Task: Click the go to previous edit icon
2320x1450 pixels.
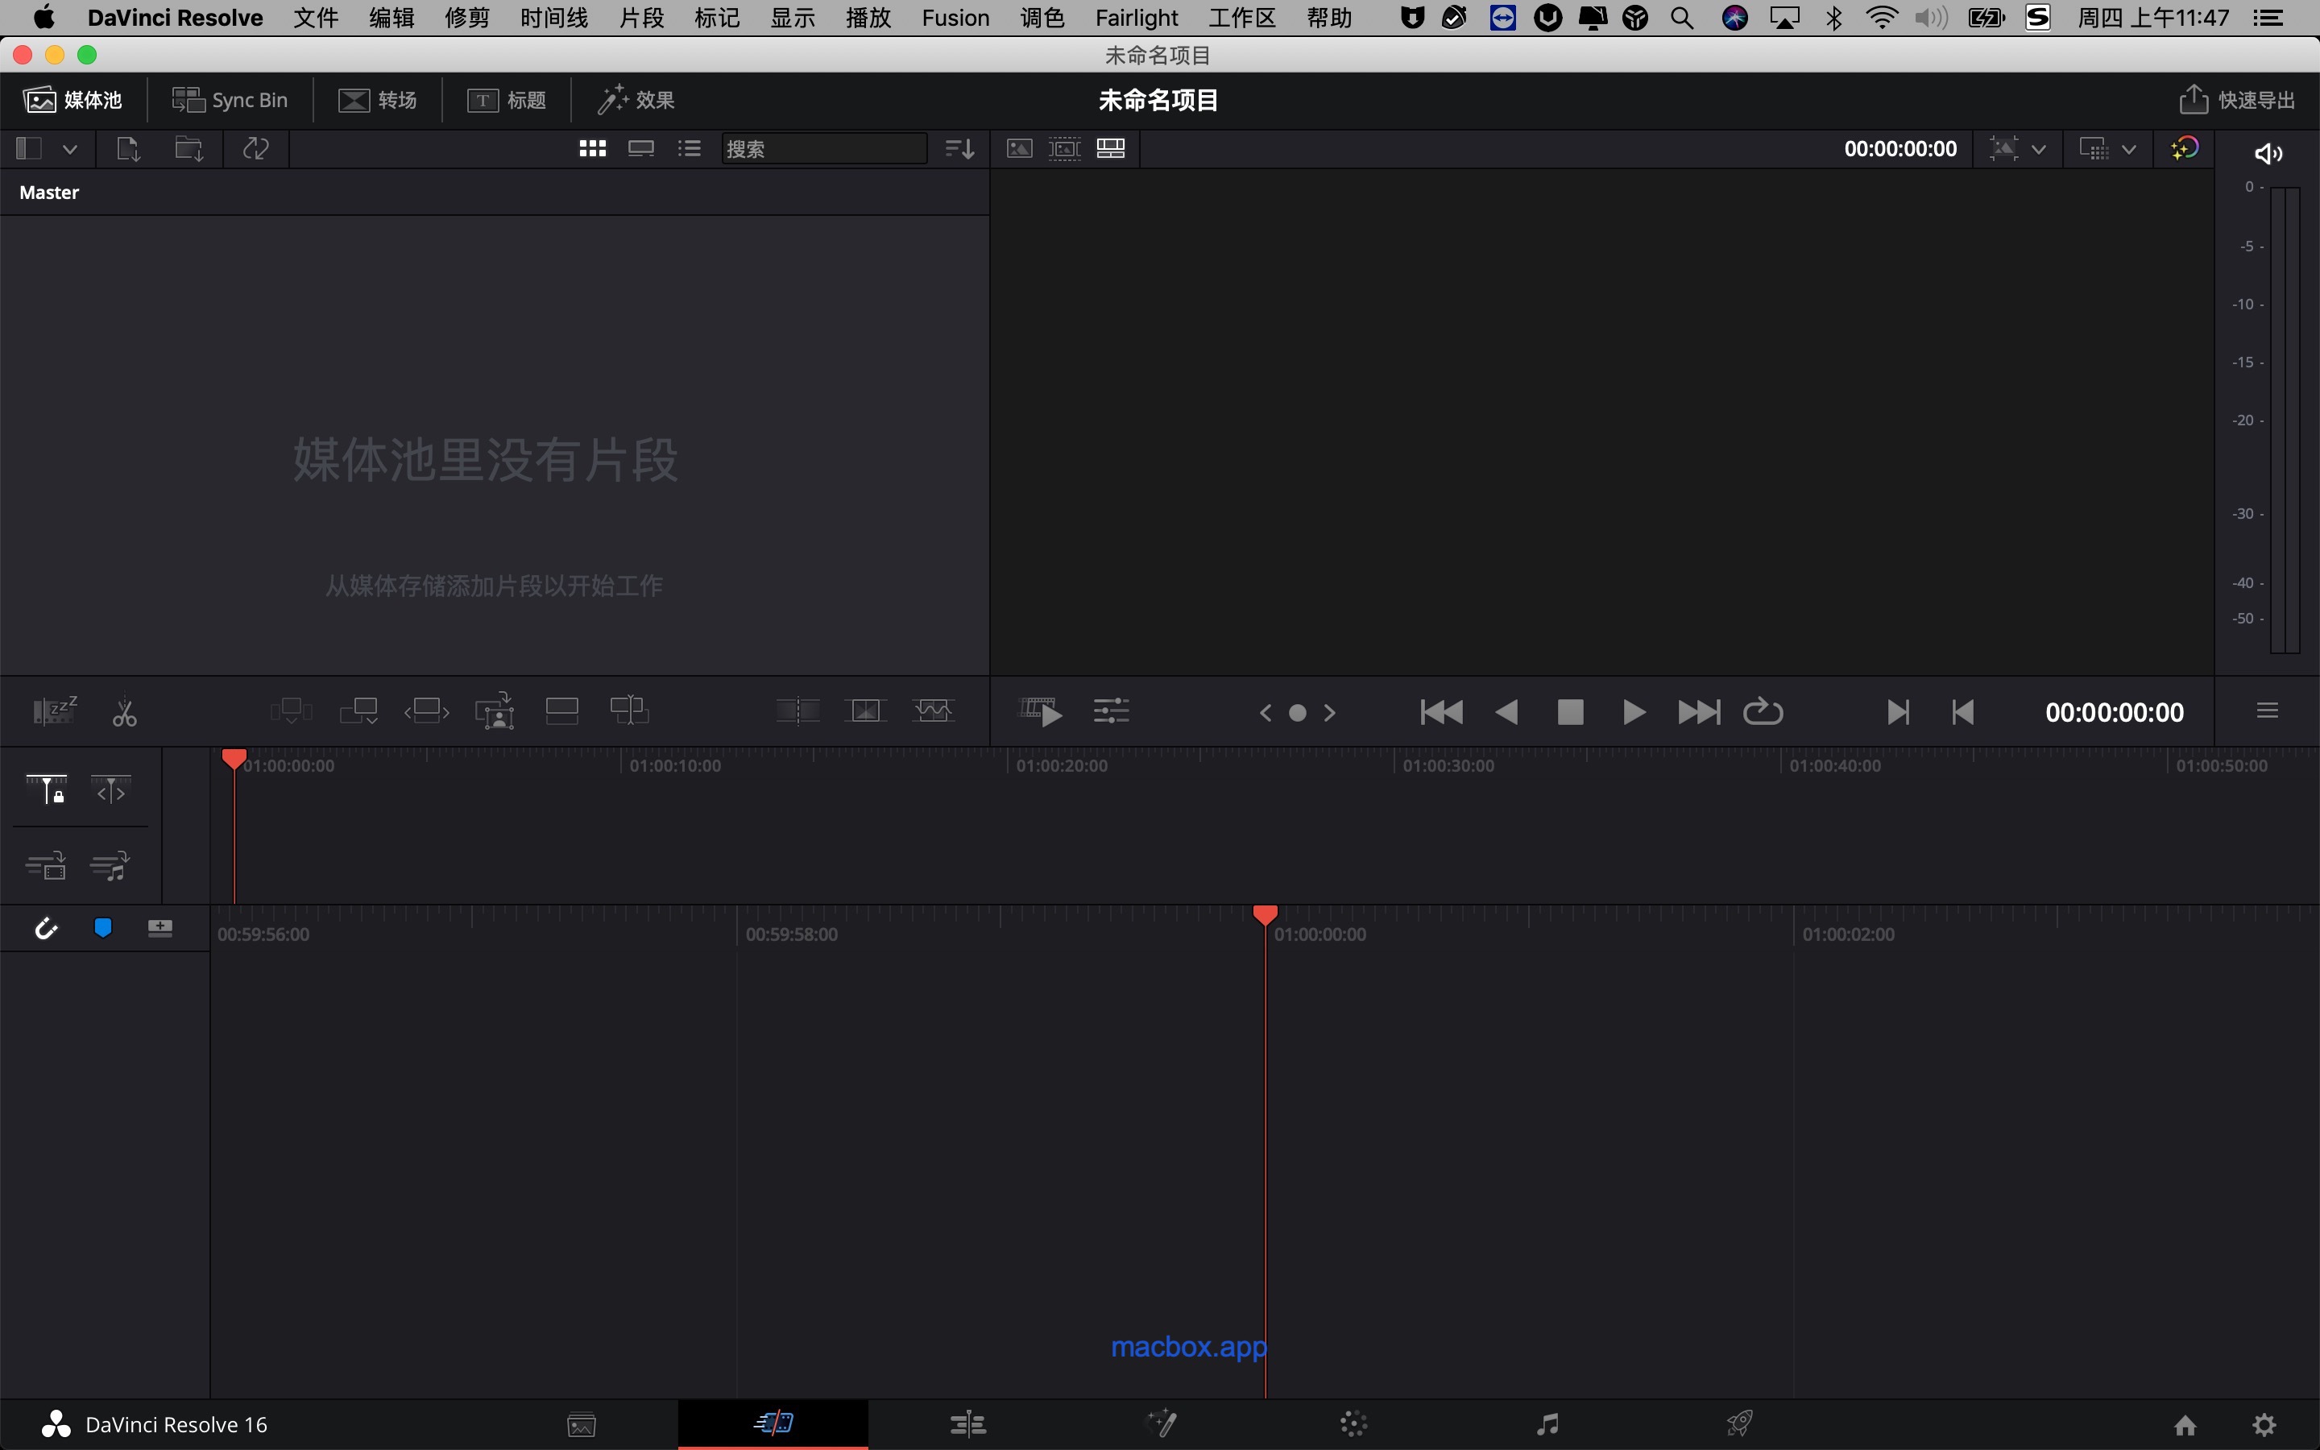Action: click(1962, 711)
